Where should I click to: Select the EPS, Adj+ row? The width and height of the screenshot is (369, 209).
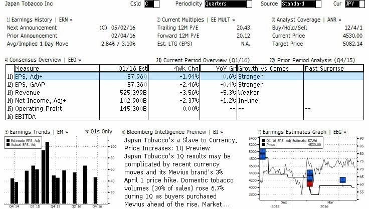click(x=184, y=77)
